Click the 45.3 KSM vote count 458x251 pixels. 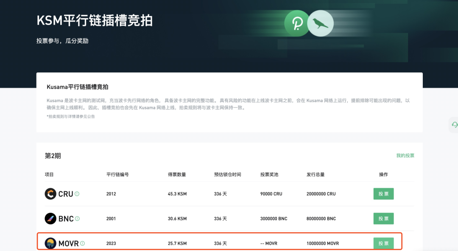(x=177, y=194)
